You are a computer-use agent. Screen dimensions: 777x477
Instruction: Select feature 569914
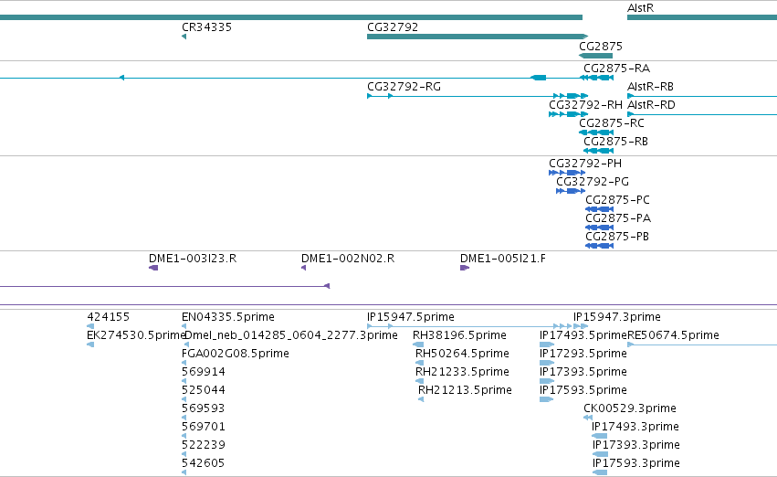(204, 372)
